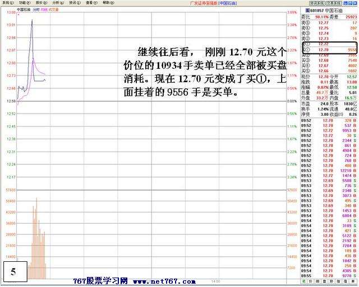The width and height of the screenshot is (359, 287).
Task: Click the 市盈 value 24.0
Action: (x=324, y=104)
